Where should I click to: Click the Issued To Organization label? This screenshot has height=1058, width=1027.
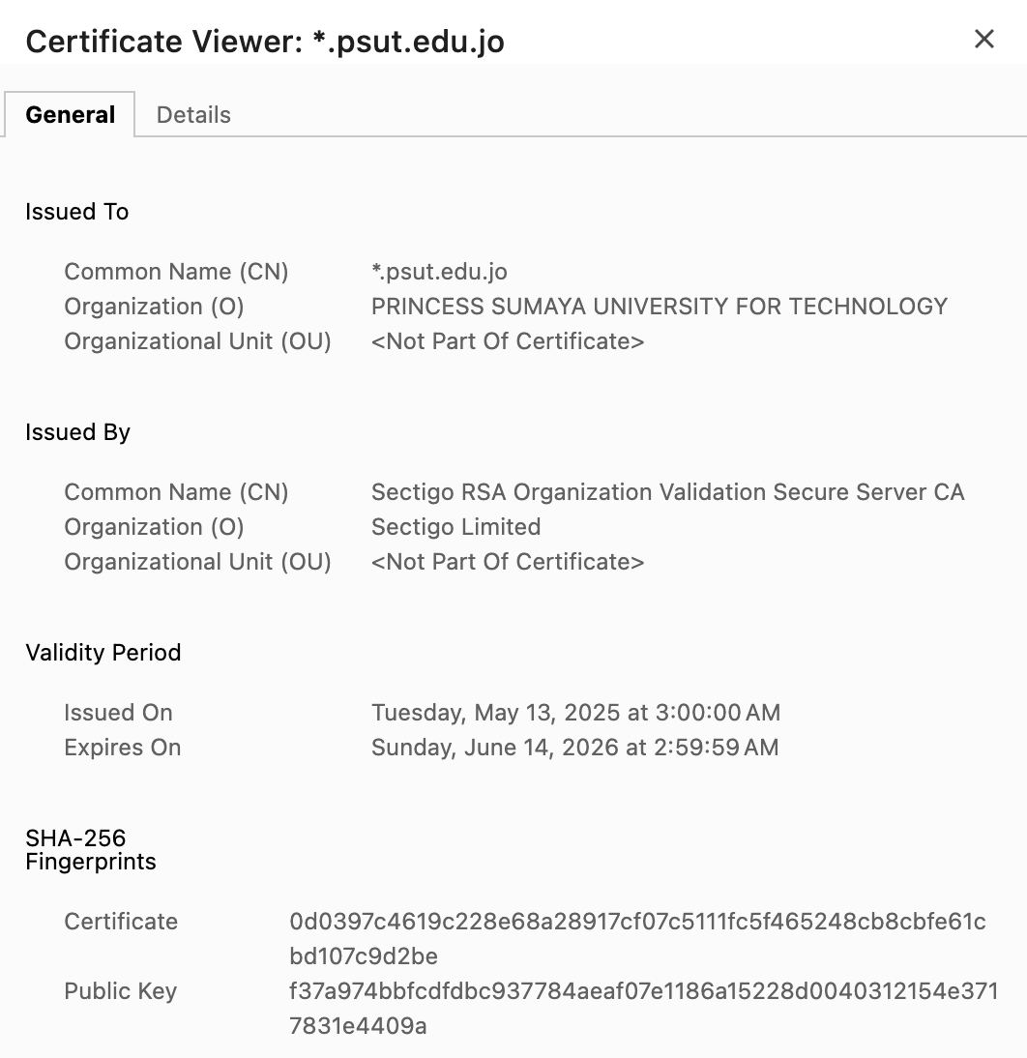click(154, 307)
